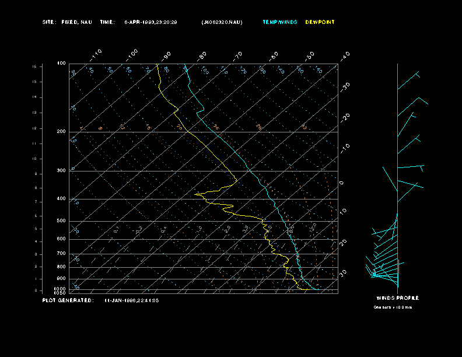Image resolution: width=462 pixels, height=357 pixels.
Task: Click the -40 temperature label at top-right corner
Action: [344, 55]
